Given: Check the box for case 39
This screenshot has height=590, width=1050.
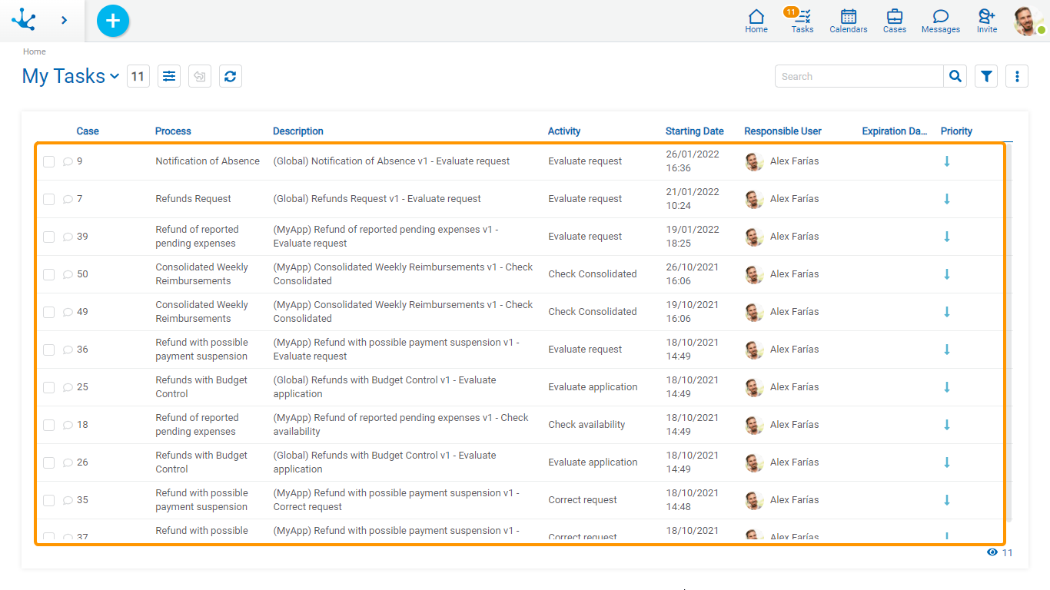Looking at the screenshot, I should pyautogui.click(x=48, y=237).
